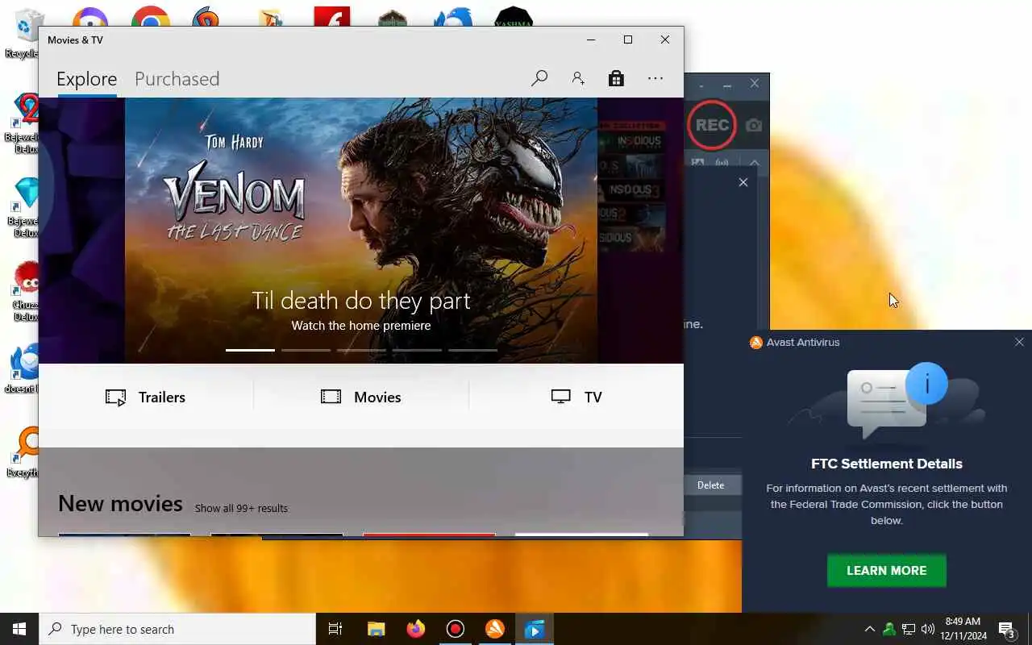Viewport: 1032px width, 645px height.
Task: Close the inner recorder panel with X
Action: 743,182
